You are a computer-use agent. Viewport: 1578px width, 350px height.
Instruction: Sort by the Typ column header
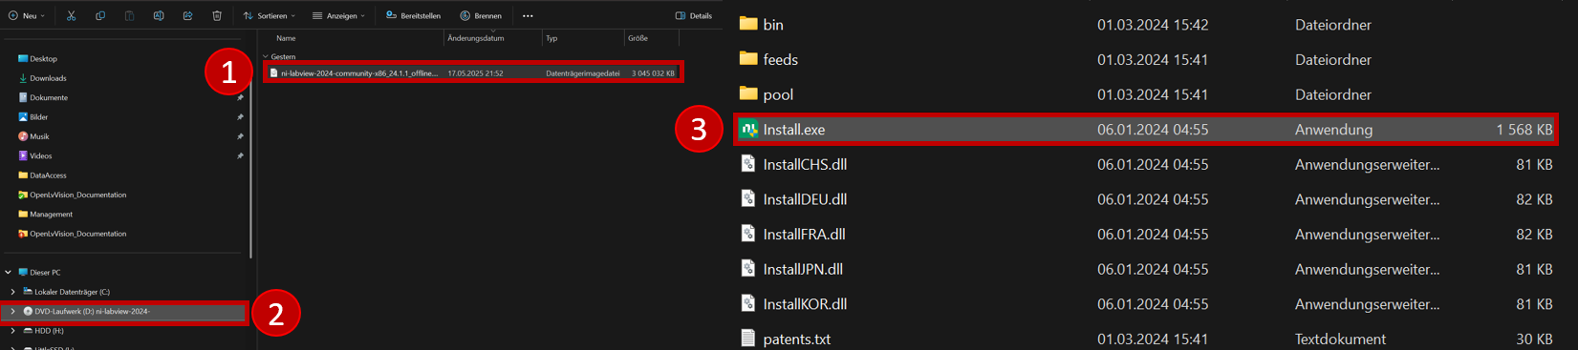(551, 38)
